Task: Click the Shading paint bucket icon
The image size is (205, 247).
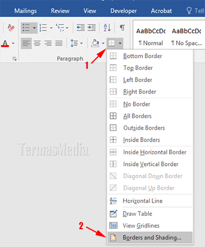Action: tap(95, 43)
